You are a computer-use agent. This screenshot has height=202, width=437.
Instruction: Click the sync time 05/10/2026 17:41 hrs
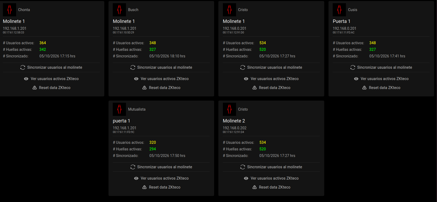tap(387, 56)
